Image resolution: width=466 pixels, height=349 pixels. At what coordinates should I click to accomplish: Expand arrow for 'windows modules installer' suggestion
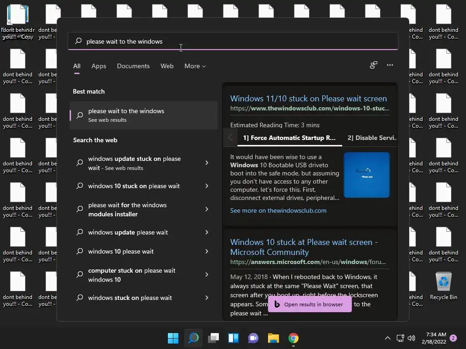207,209
